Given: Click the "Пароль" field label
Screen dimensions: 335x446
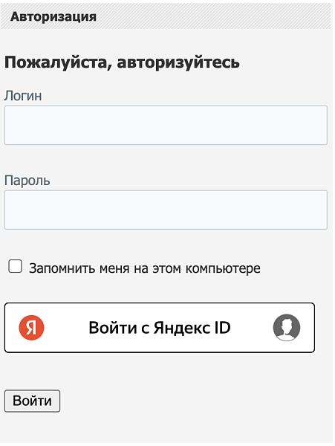Looking at the screenshot, I should (x=27, y=181).
